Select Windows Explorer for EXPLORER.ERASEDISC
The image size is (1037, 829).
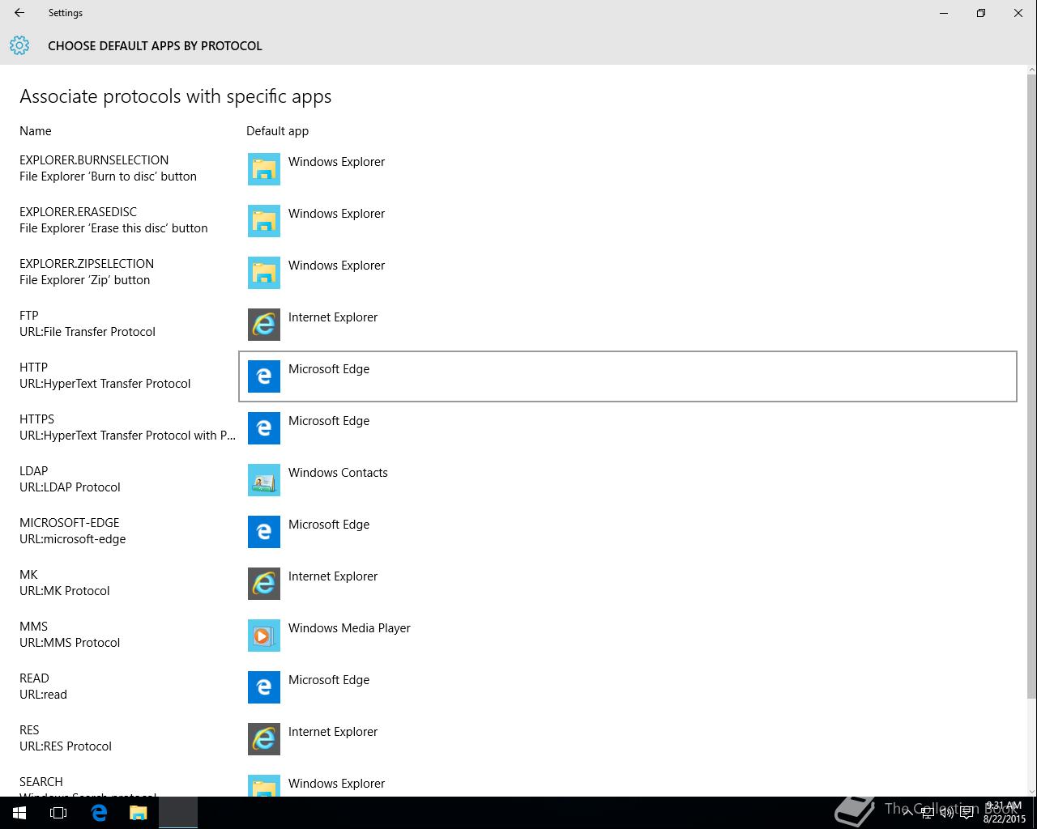[628, 221]
